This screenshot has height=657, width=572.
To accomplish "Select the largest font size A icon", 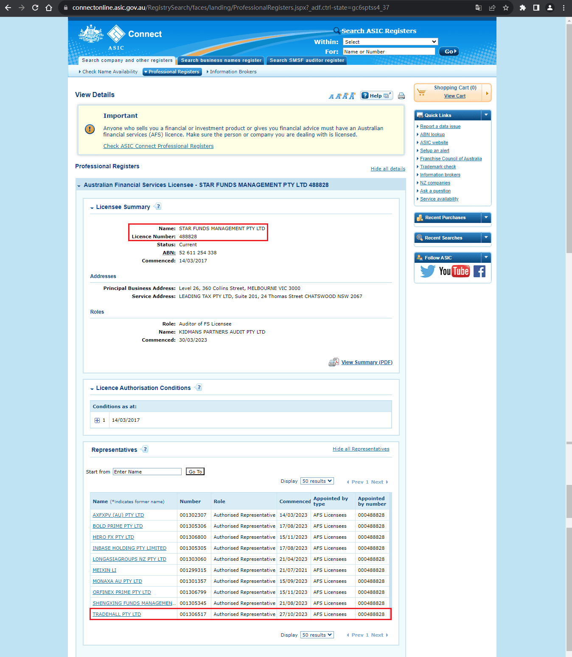I will 352,96.
